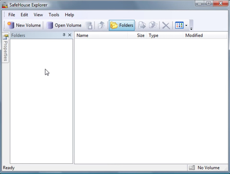Viewport: 230px width, 174px height.
Task: Open the Edit menu
Action: 24,15
